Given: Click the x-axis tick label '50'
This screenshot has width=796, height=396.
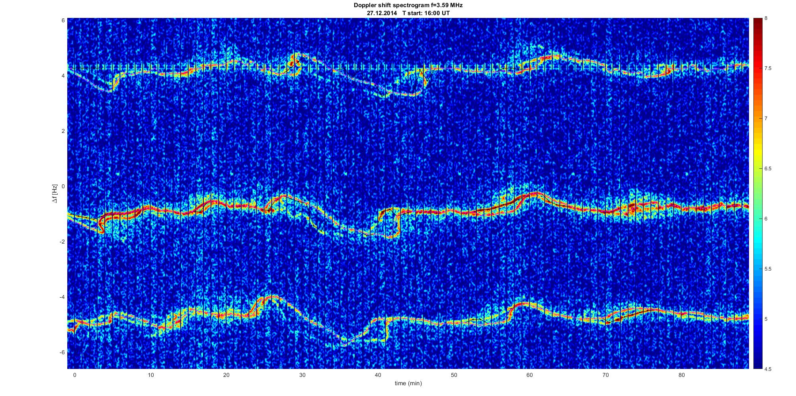Looking at the screenshot, I should pos(454,375).
